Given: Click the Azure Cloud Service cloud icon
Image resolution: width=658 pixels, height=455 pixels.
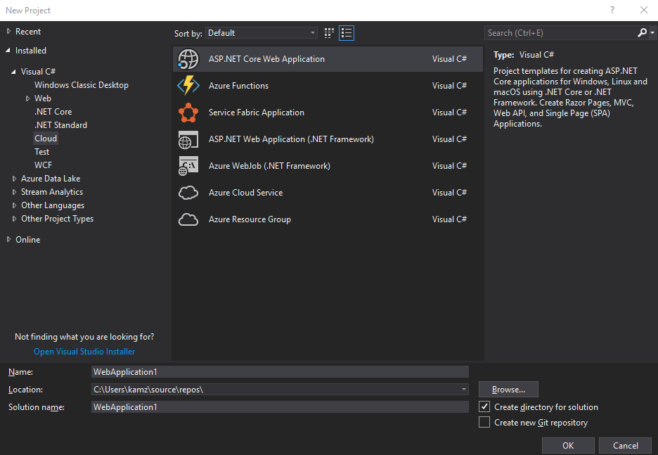Looking at the screenshot, I should click(x=188, y=193).
